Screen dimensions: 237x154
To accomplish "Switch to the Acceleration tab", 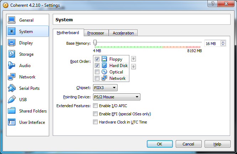I will tap(123, 33).
